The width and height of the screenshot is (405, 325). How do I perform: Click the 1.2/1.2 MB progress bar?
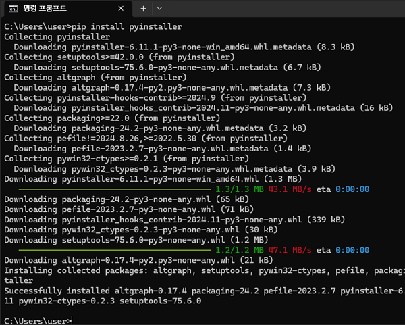coord(115,250)
